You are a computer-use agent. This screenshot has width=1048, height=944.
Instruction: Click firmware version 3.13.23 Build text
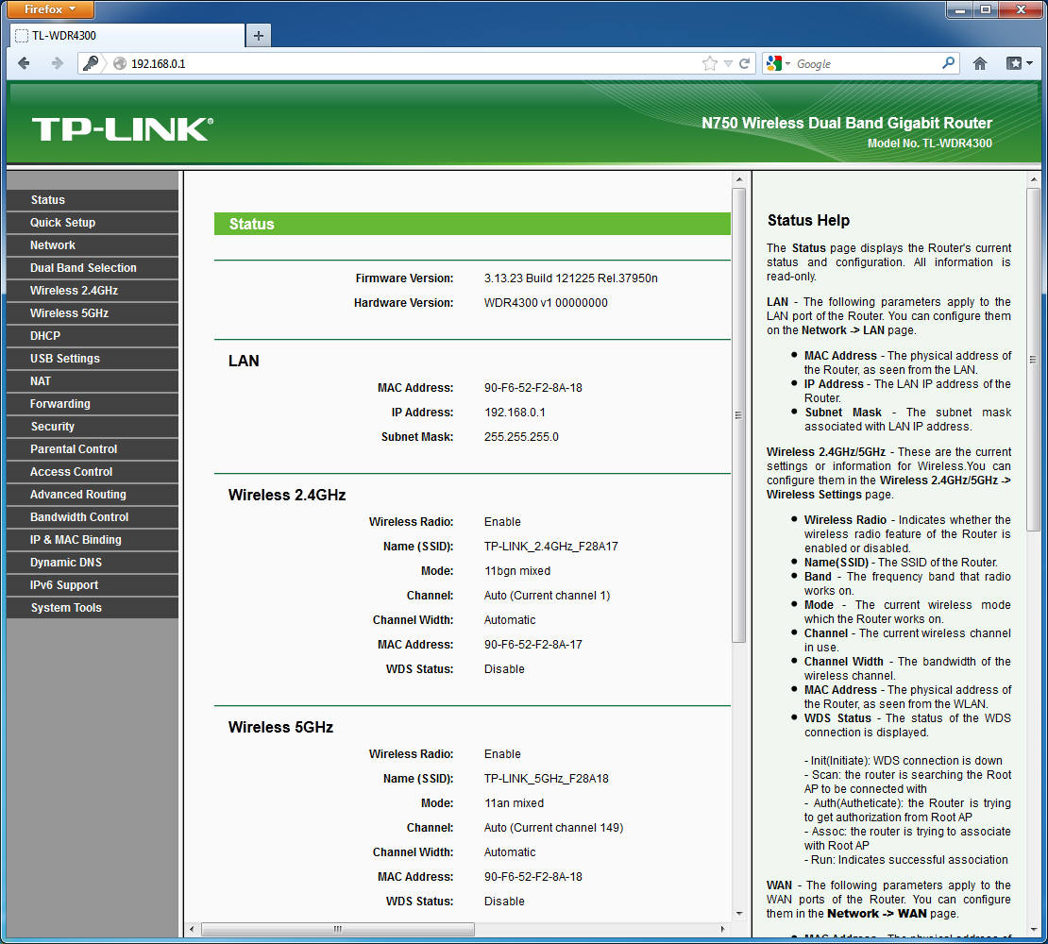click(x=571, y=278)
